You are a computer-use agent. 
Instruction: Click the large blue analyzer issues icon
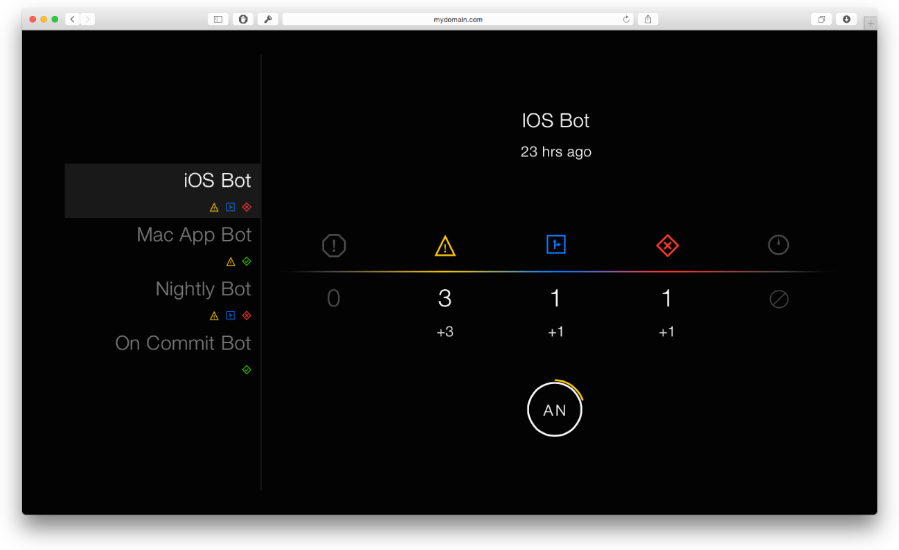tap(555, 244)
